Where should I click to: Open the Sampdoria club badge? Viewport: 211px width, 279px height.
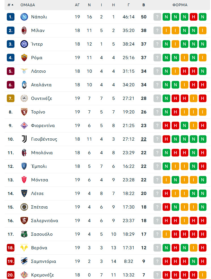[x=24, y=261]
